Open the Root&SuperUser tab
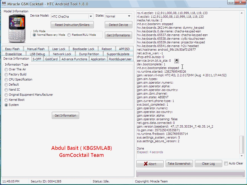 [x=120, y=59]
